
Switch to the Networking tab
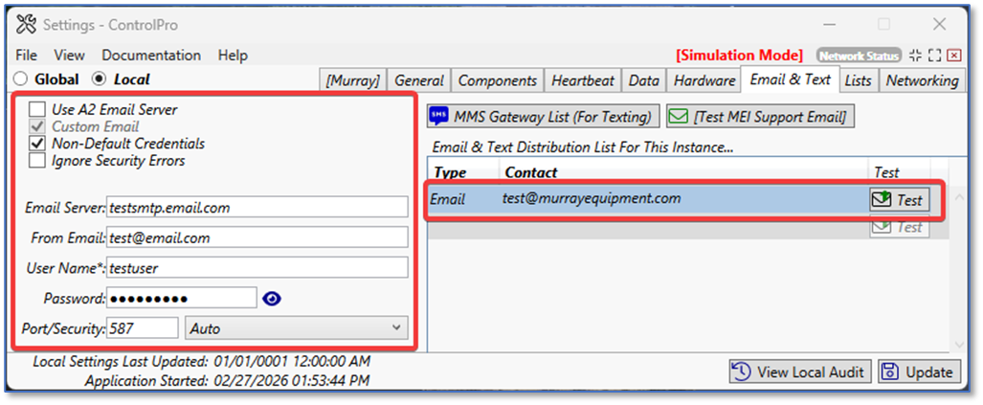[x=921, y=80]
